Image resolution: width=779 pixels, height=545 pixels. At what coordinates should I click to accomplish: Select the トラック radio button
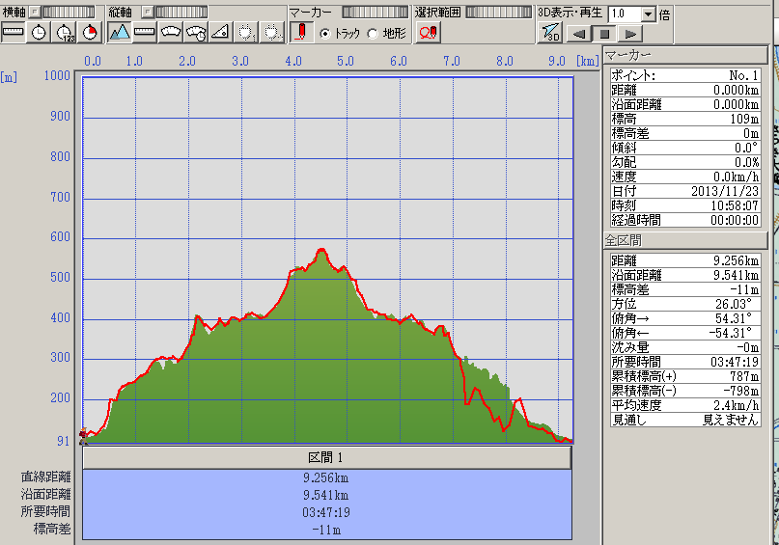(325, 33)
